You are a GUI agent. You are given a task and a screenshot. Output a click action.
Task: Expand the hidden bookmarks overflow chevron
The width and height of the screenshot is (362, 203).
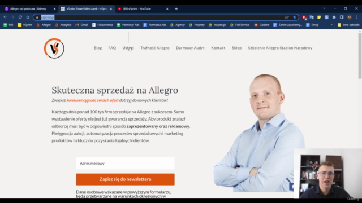331,25
